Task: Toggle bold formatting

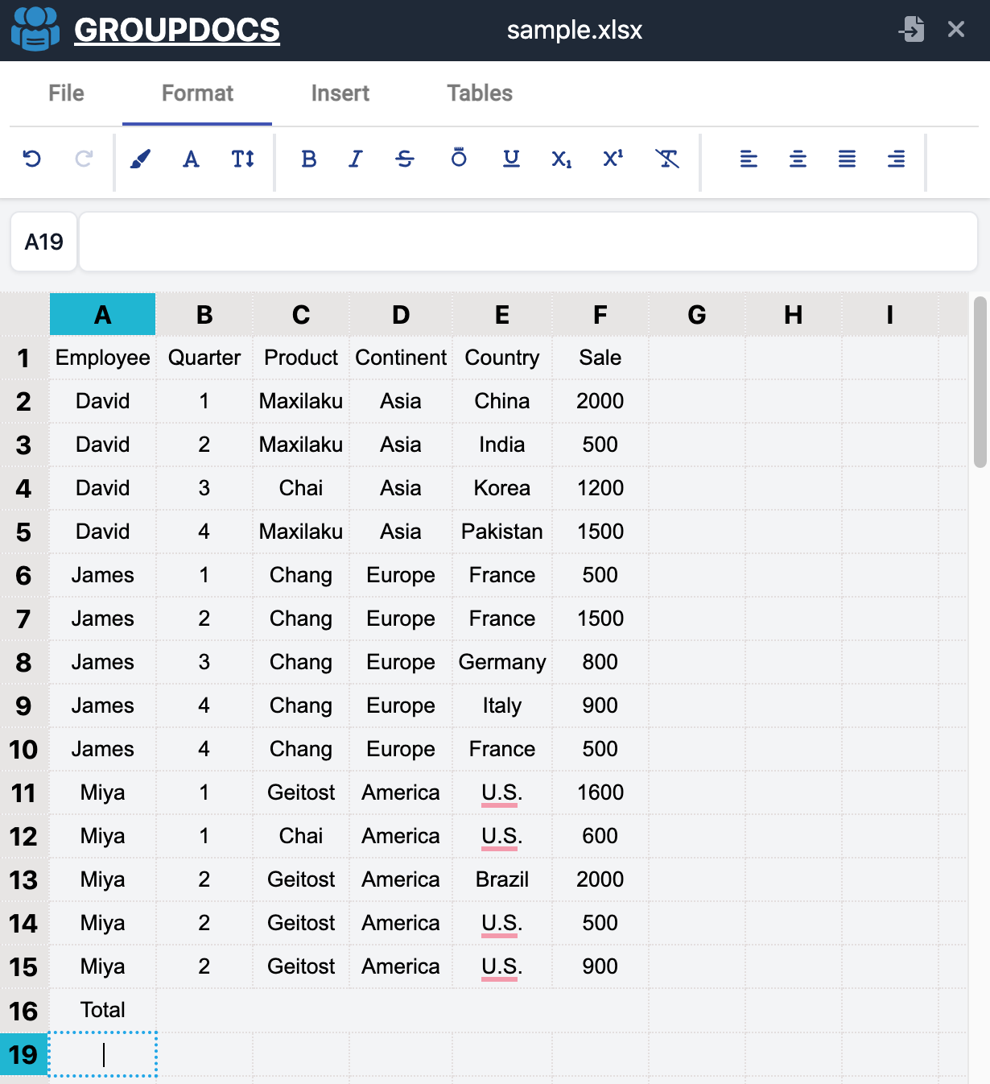Action: click(308, 159)
